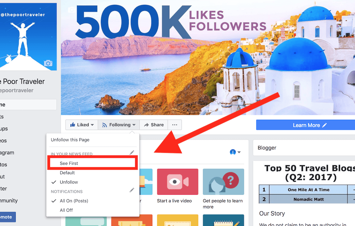Click the blue Learn More button
355x226 pixels.
(x=306, y=125)
